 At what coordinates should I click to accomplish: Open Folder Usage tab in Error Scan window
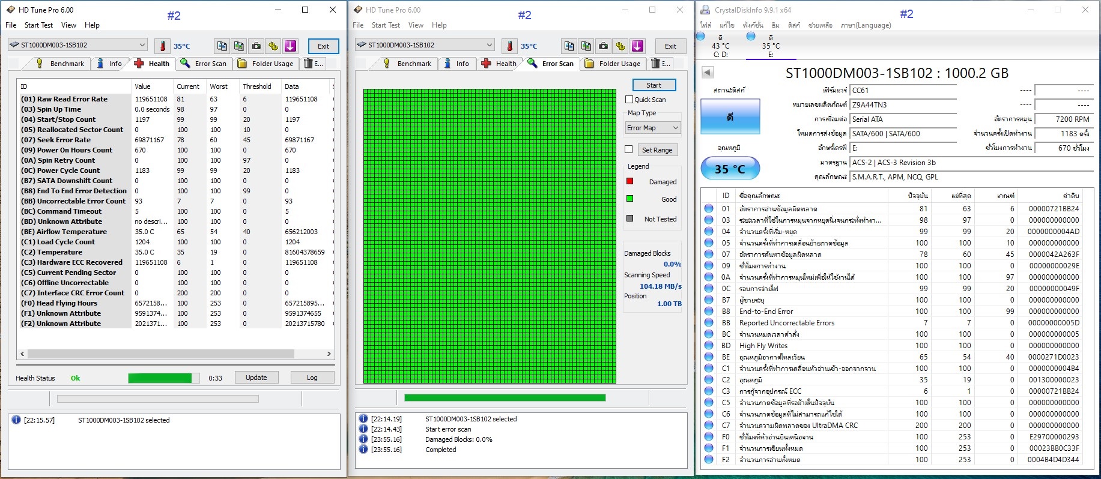pyautogui.click(x=613, y=64)
